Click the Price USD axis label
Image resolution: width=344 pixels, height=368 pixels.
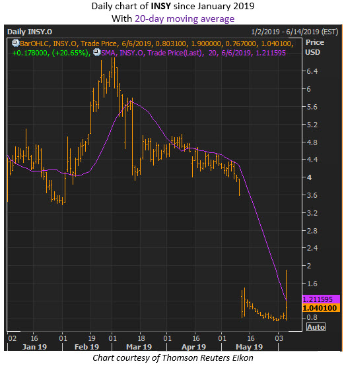314,47
